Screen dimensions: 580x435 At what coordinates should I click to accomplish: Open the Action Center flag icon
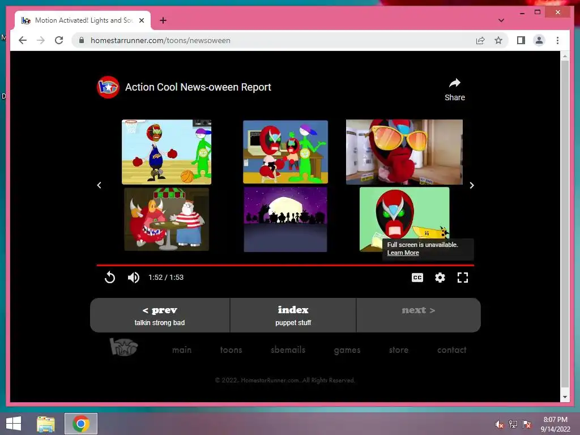[x=527, y=424]
